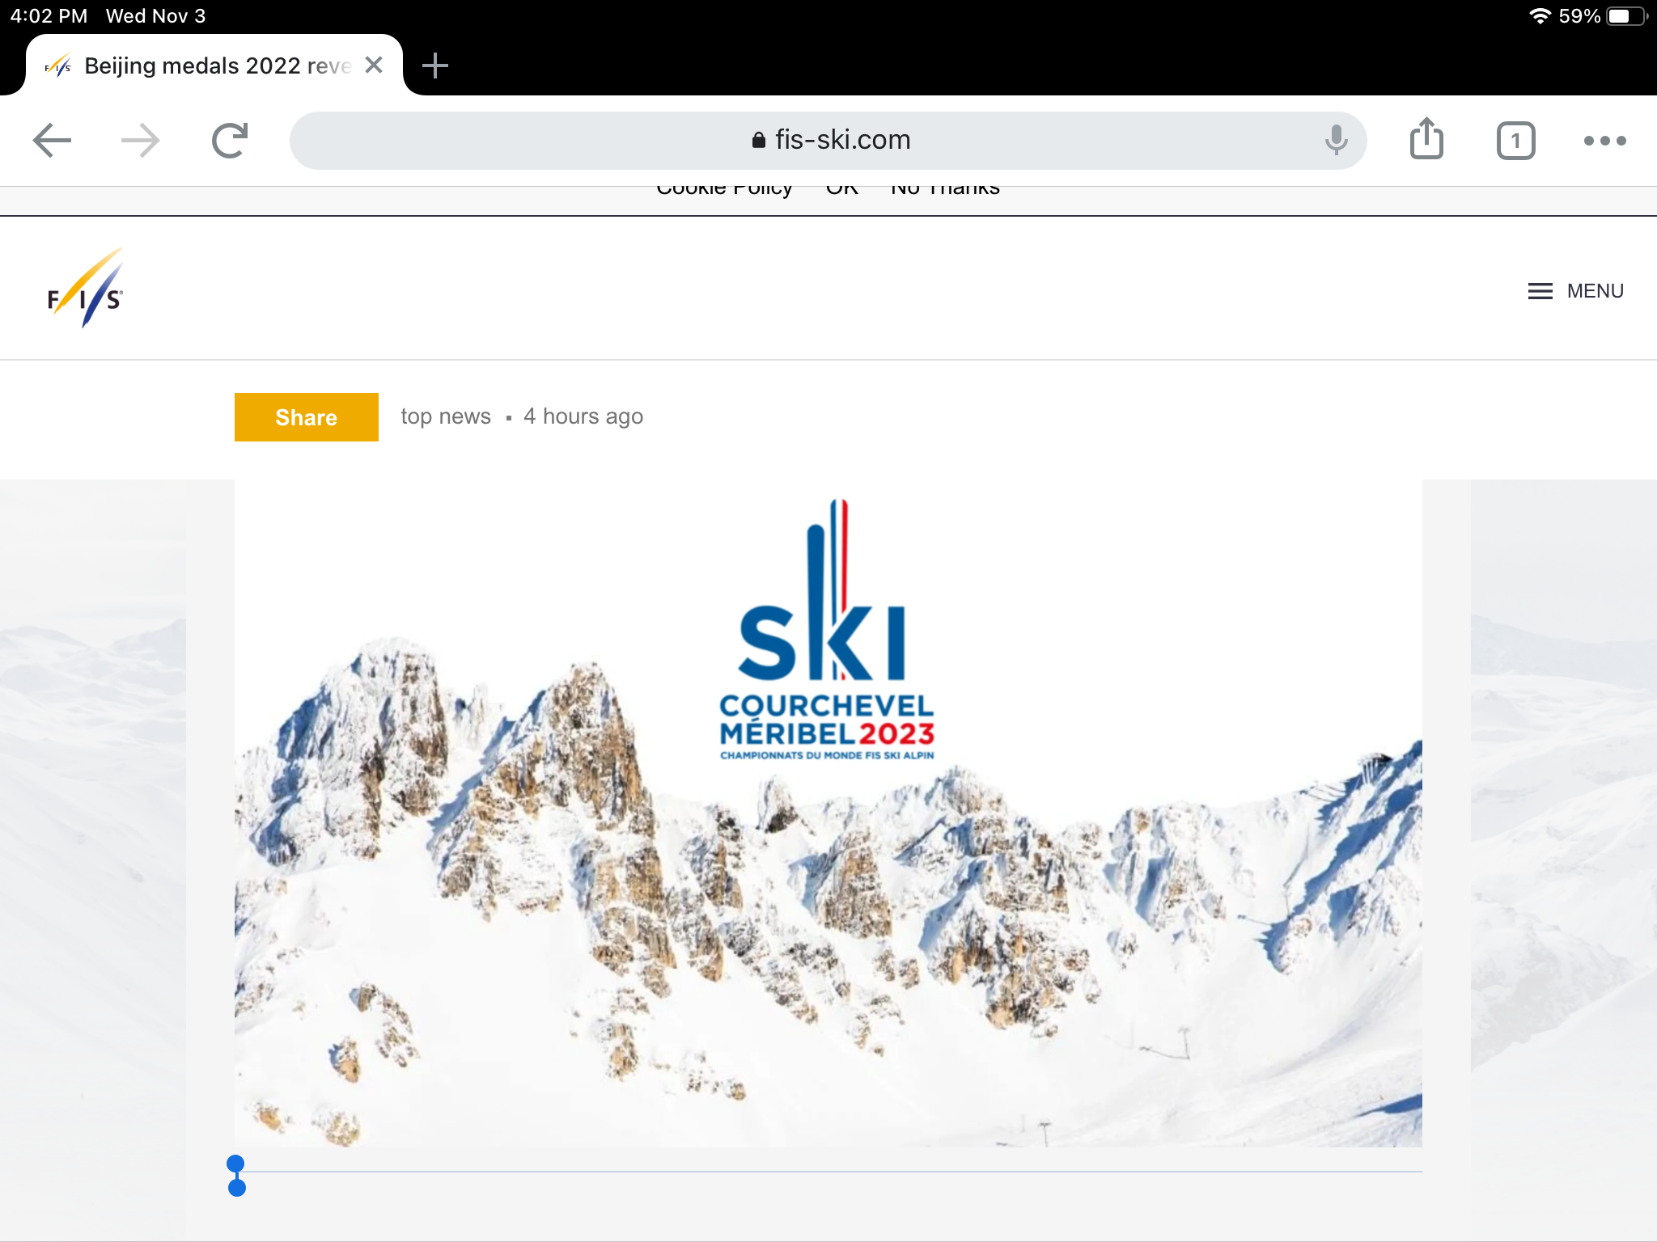The height and width of the screenshot is (1242, 1657).
Task: Close the Beijing medals 2022 tab
Action: coord(374,65)
